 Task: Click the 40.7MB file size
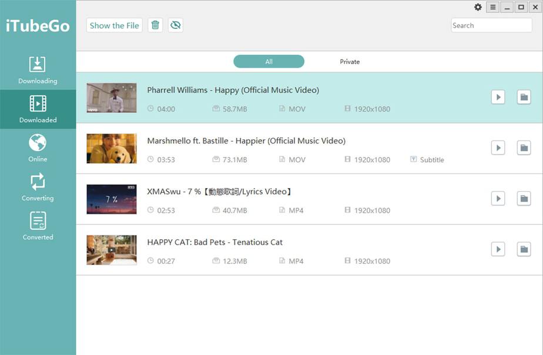click(235, 210)
